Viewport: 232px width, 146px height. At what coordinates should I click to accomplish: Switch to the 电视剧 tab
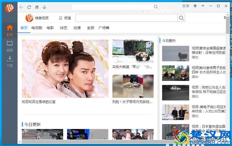[x=37, y=28]
